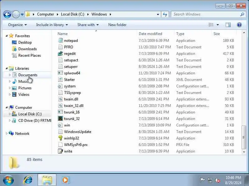Open the Help question mark button
This screenshot has width=249, height=186.
(239, 25)
